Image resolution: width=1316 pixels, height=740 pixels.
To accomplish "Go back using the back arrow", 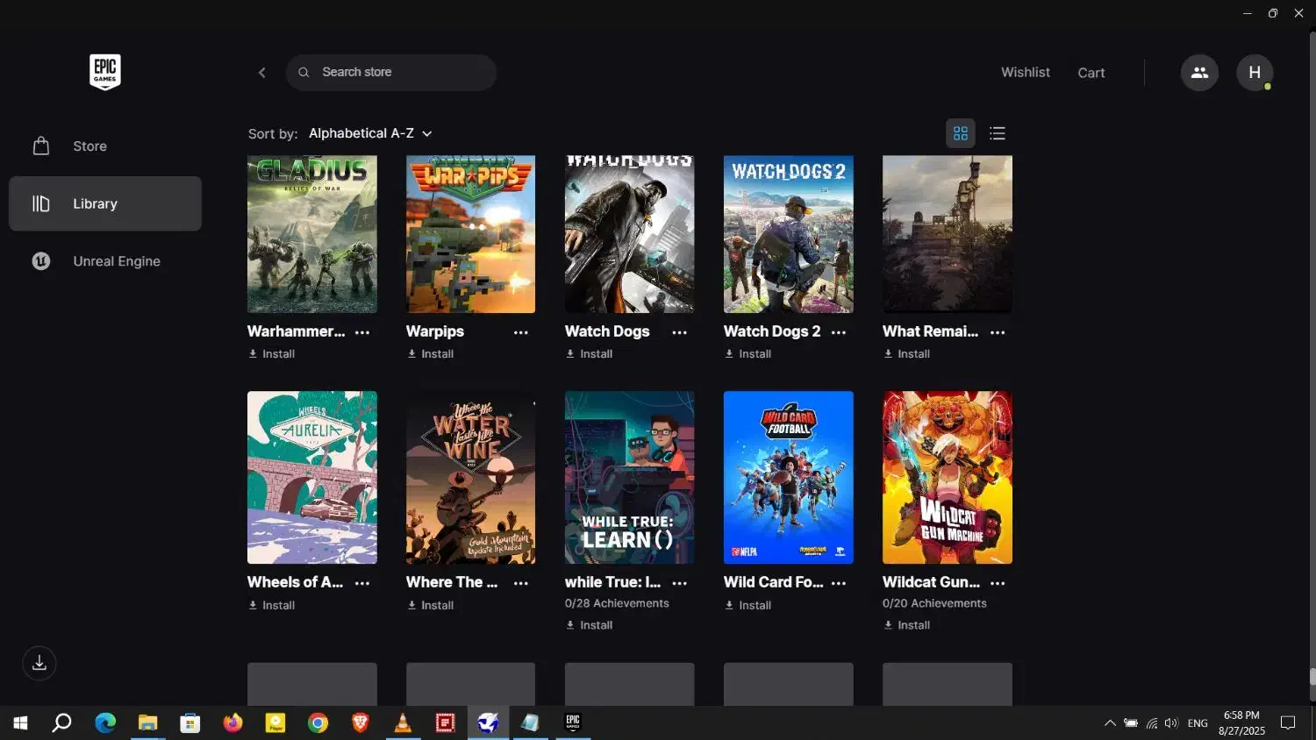I will click(261, 73).
